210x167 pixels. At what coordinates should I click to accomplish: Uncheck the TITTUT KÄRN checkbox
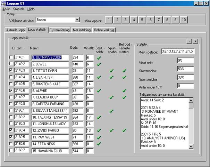tap(11, 70)
